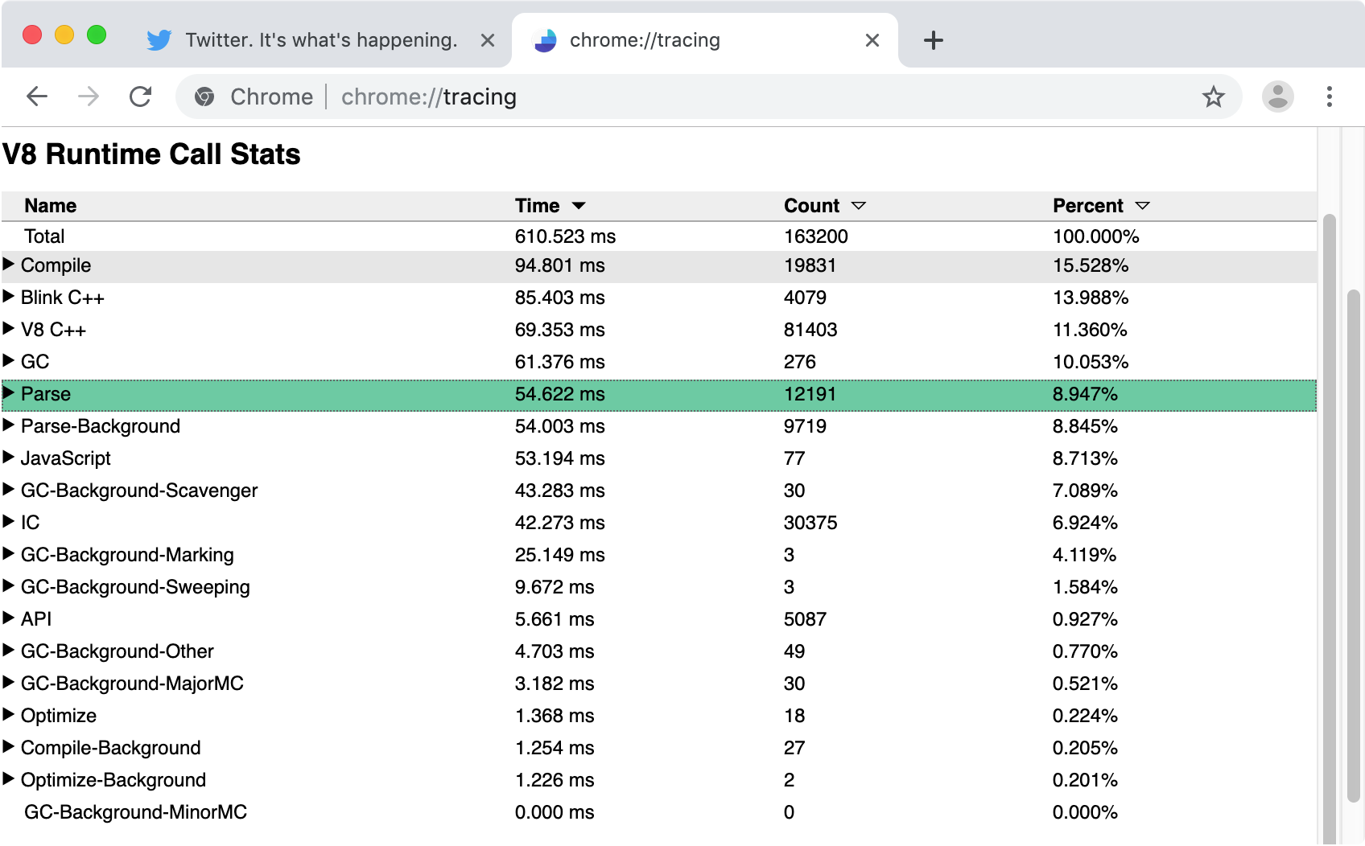
Task: Click the browser forward arrow
Action: coord(89,97)
